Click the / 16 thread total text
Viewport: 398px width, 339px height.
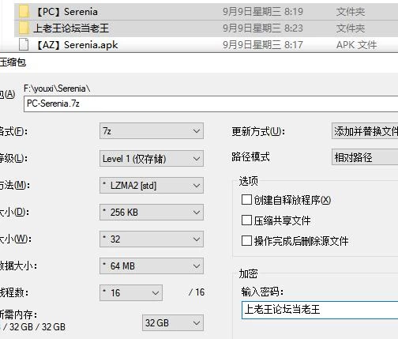197,292
